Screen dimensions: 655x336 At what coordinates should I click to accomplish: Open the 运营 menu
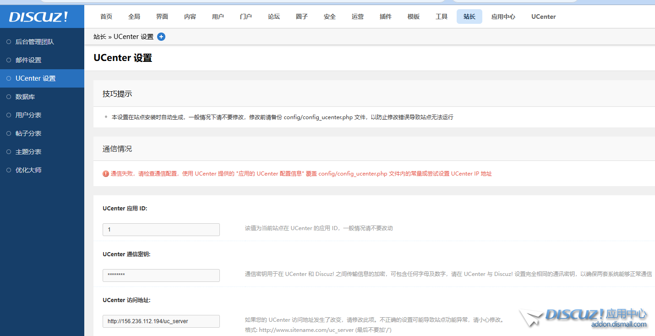(x=358, y=17)
